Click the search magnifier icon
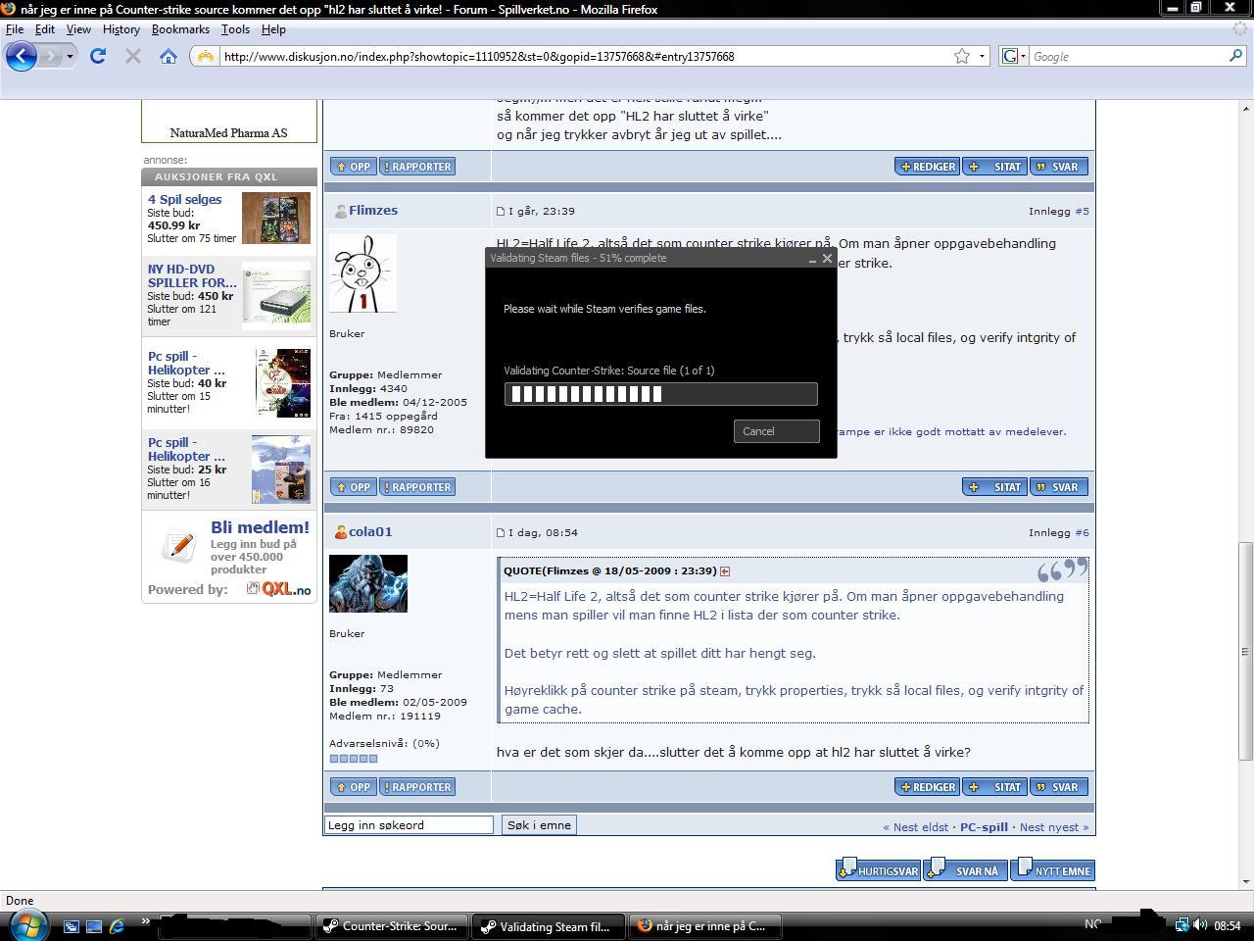The image size is (1254, 941). coord(1235,56)
